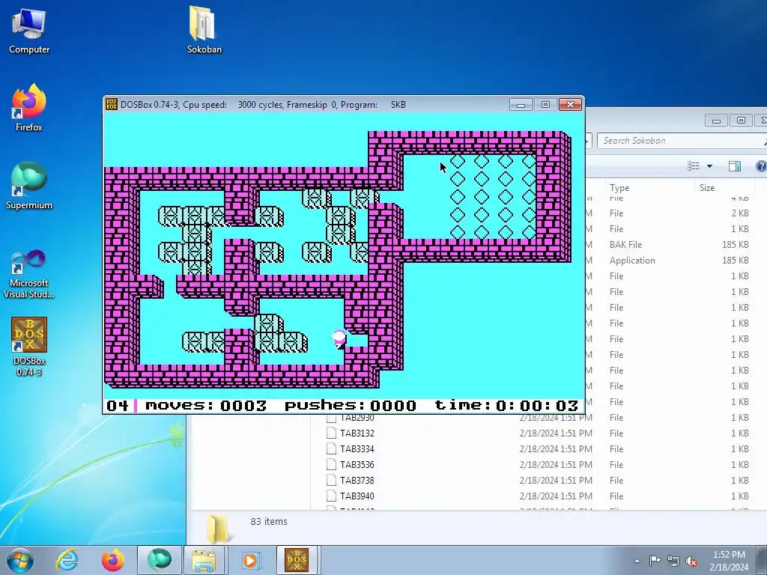767x575 pixels.
Task: Click the muted volume icon in the tray
Action: click(691, 561)
